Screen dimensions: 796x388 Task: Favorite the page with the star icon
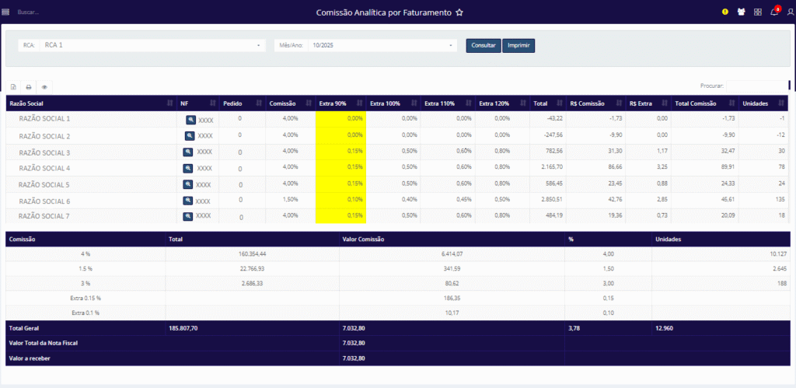(459, 12)
